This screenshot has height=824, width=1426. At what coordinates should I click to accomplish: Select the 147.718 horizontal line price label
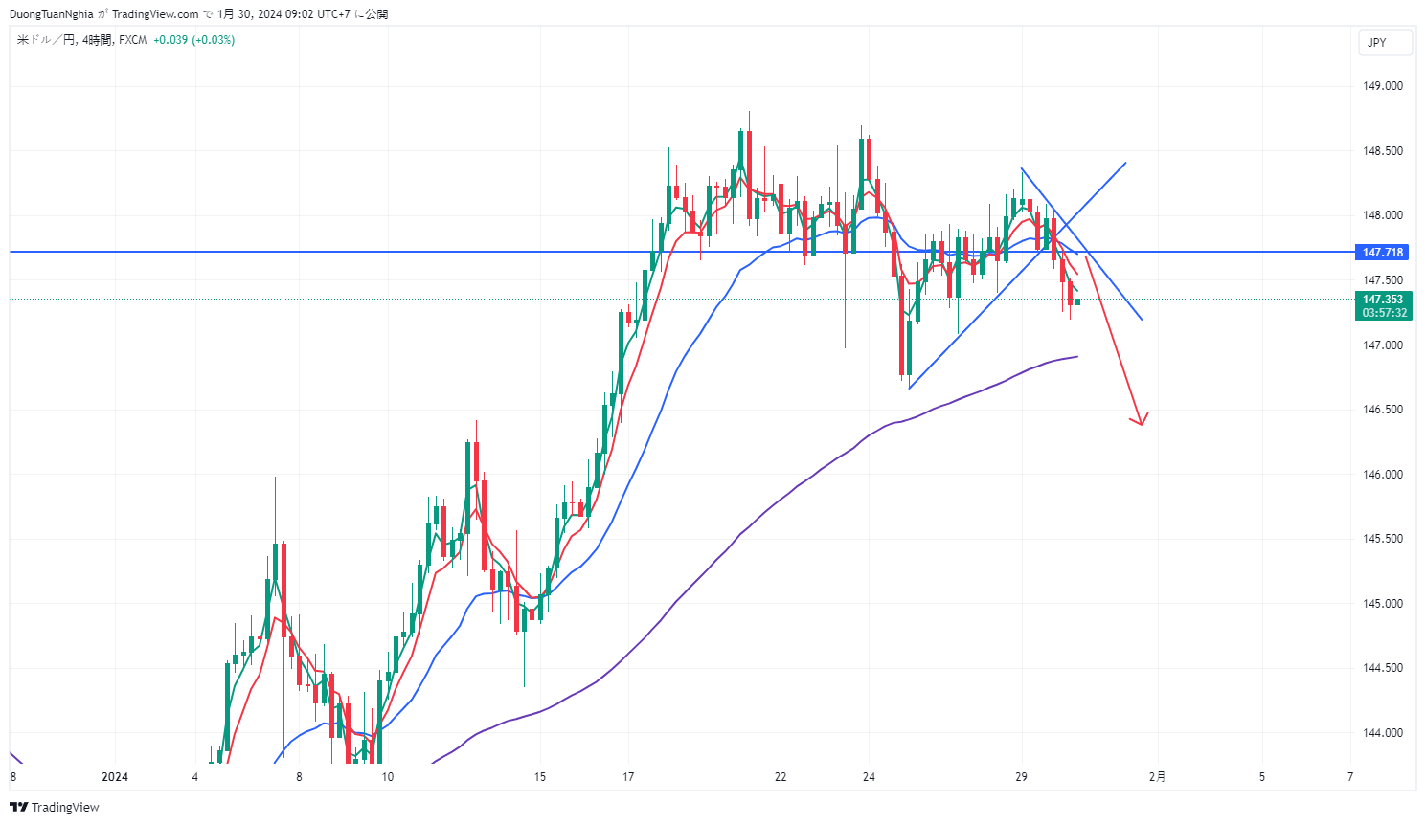click(x=1383, y=253)
